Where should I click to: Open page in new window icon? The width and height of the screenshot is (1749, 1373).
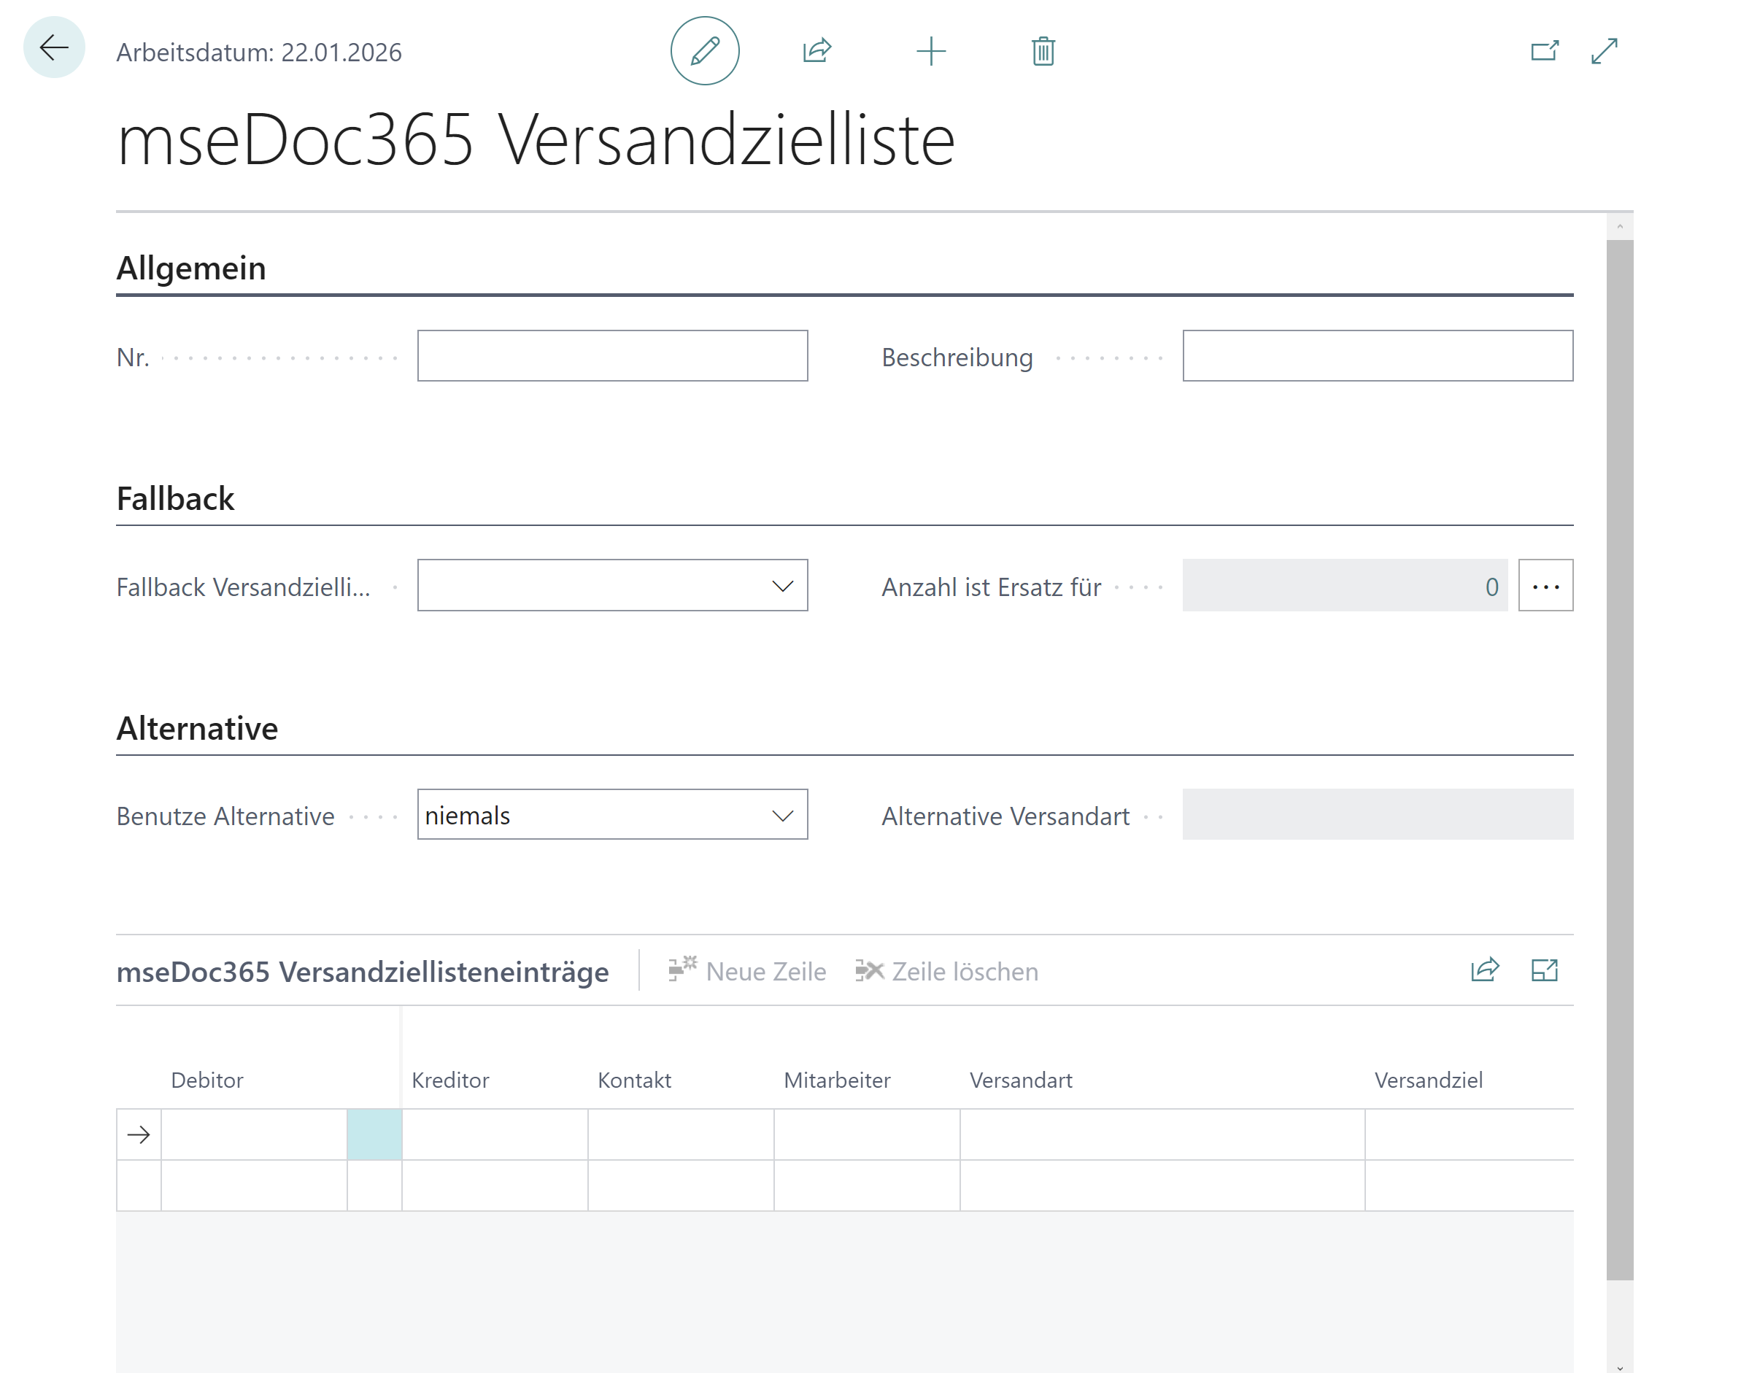1543,50
